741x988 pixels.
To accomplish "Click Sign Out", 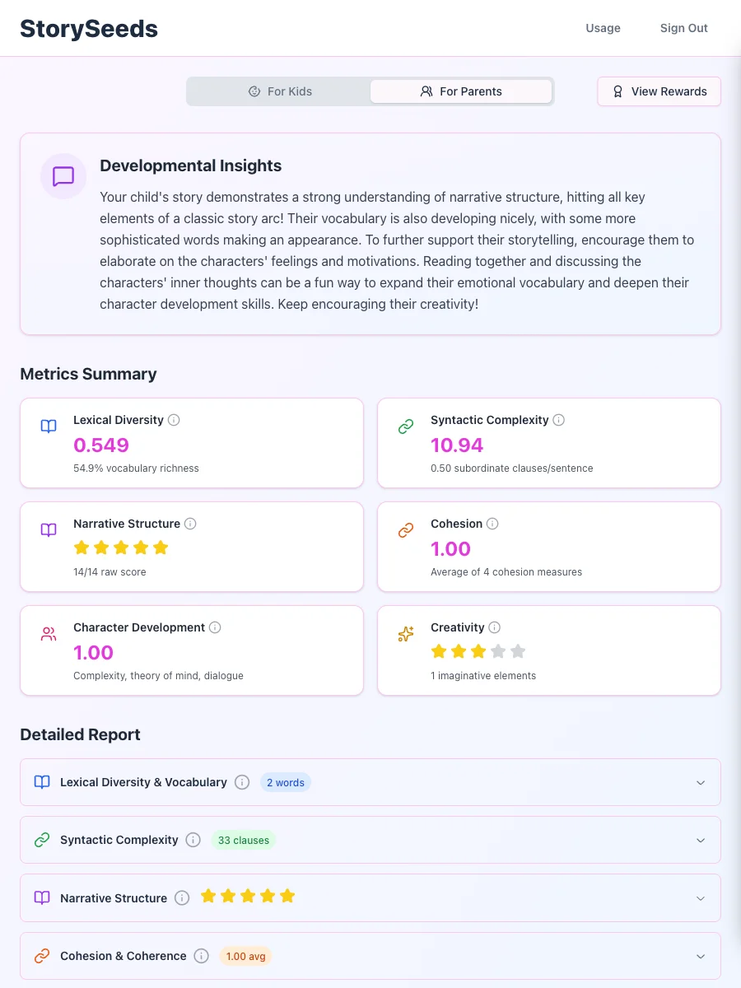I will 683,28.
